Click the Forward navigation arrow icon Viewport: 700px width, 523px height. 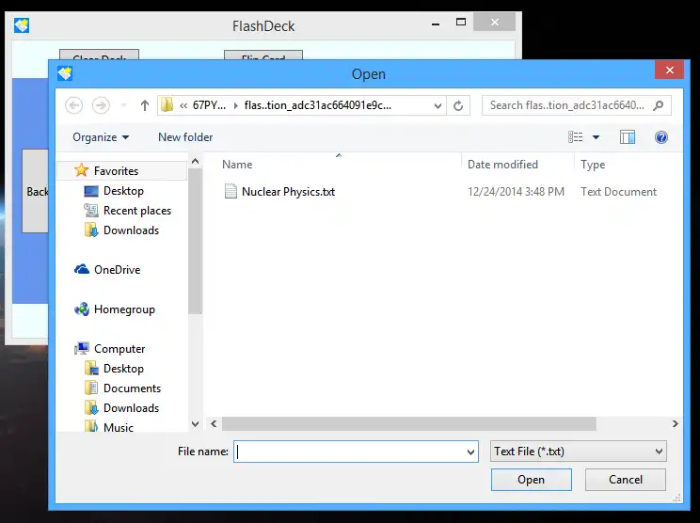101,105
